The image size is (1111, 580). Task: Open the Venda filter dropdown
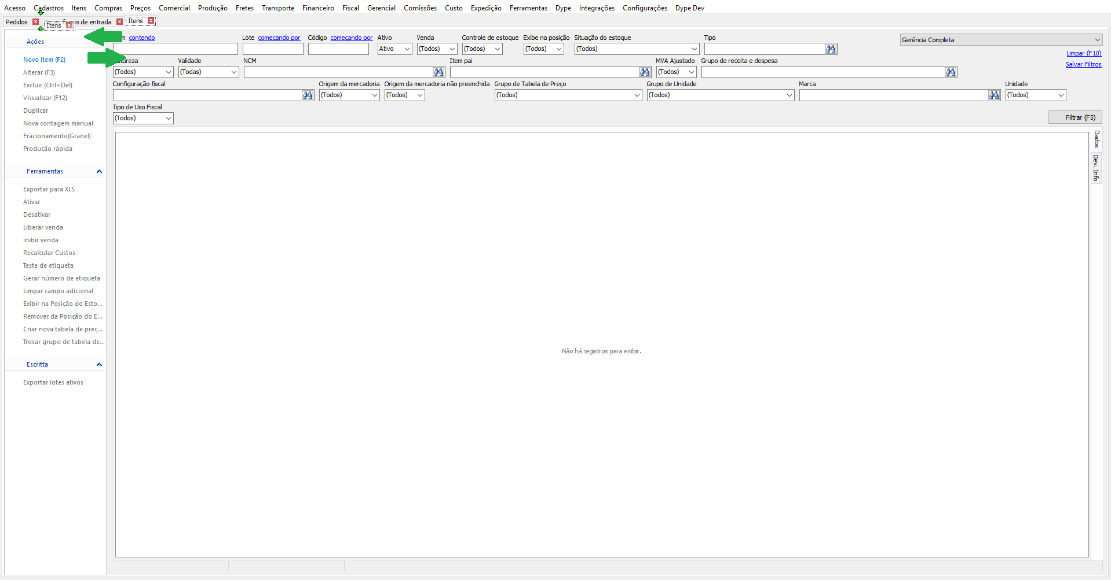(437, 49)
